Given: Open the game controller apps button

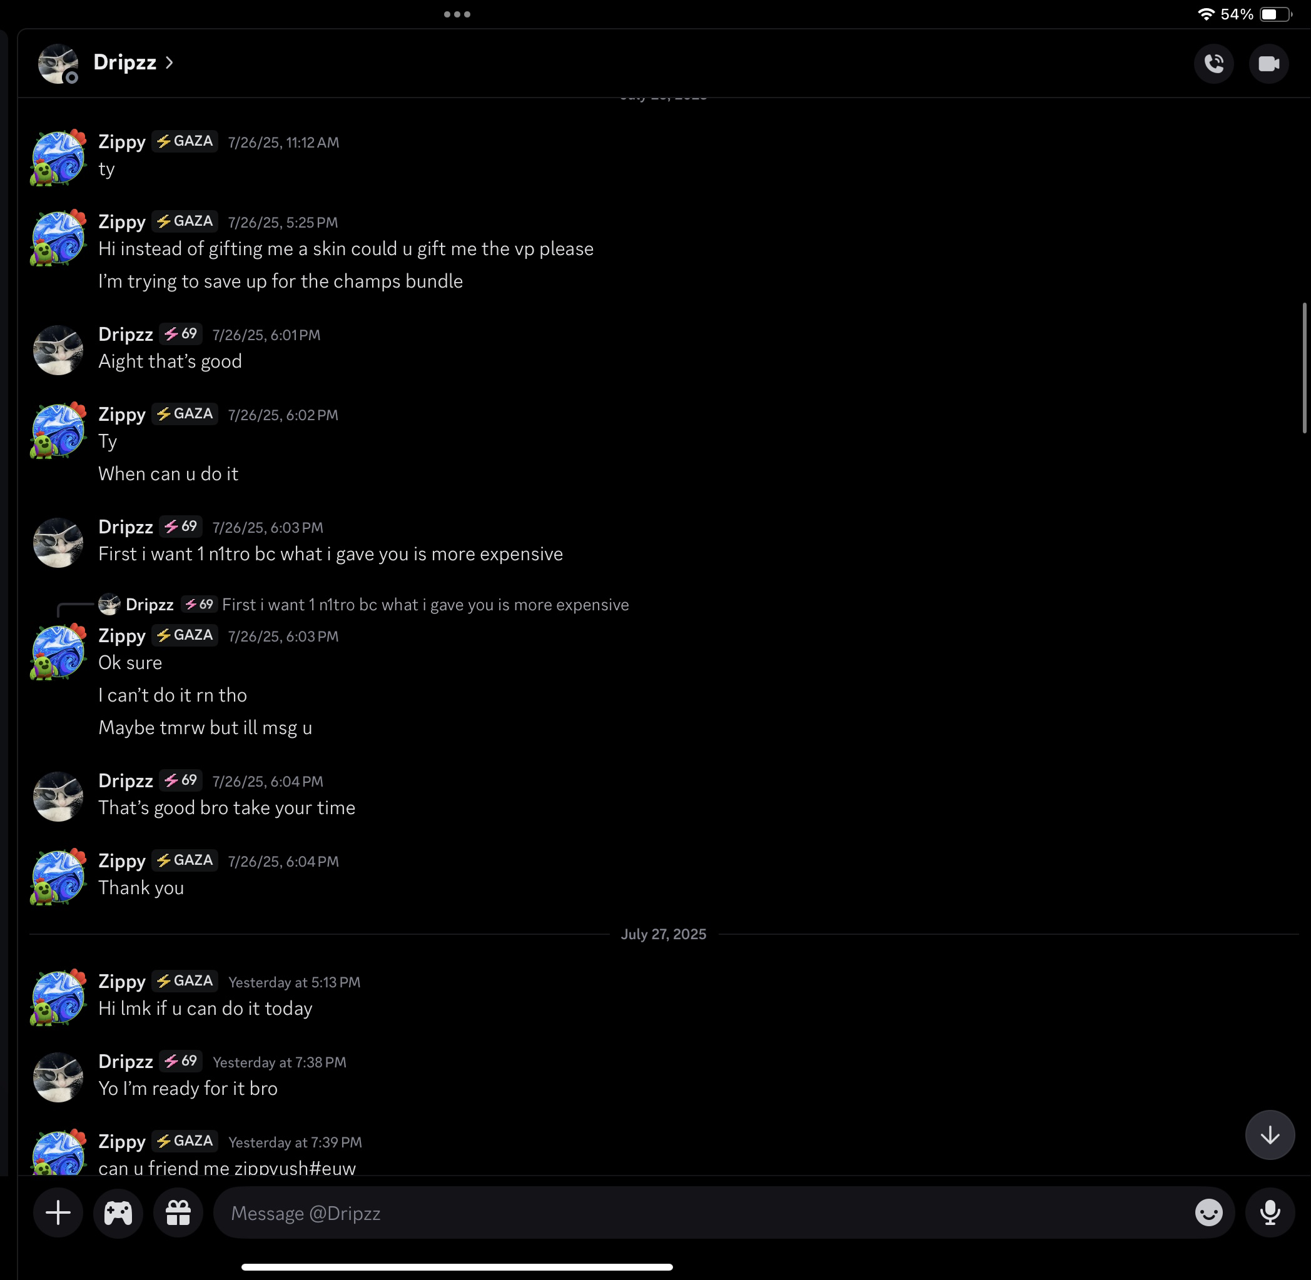Looking at the screenshot, I should coord(118,1212).
